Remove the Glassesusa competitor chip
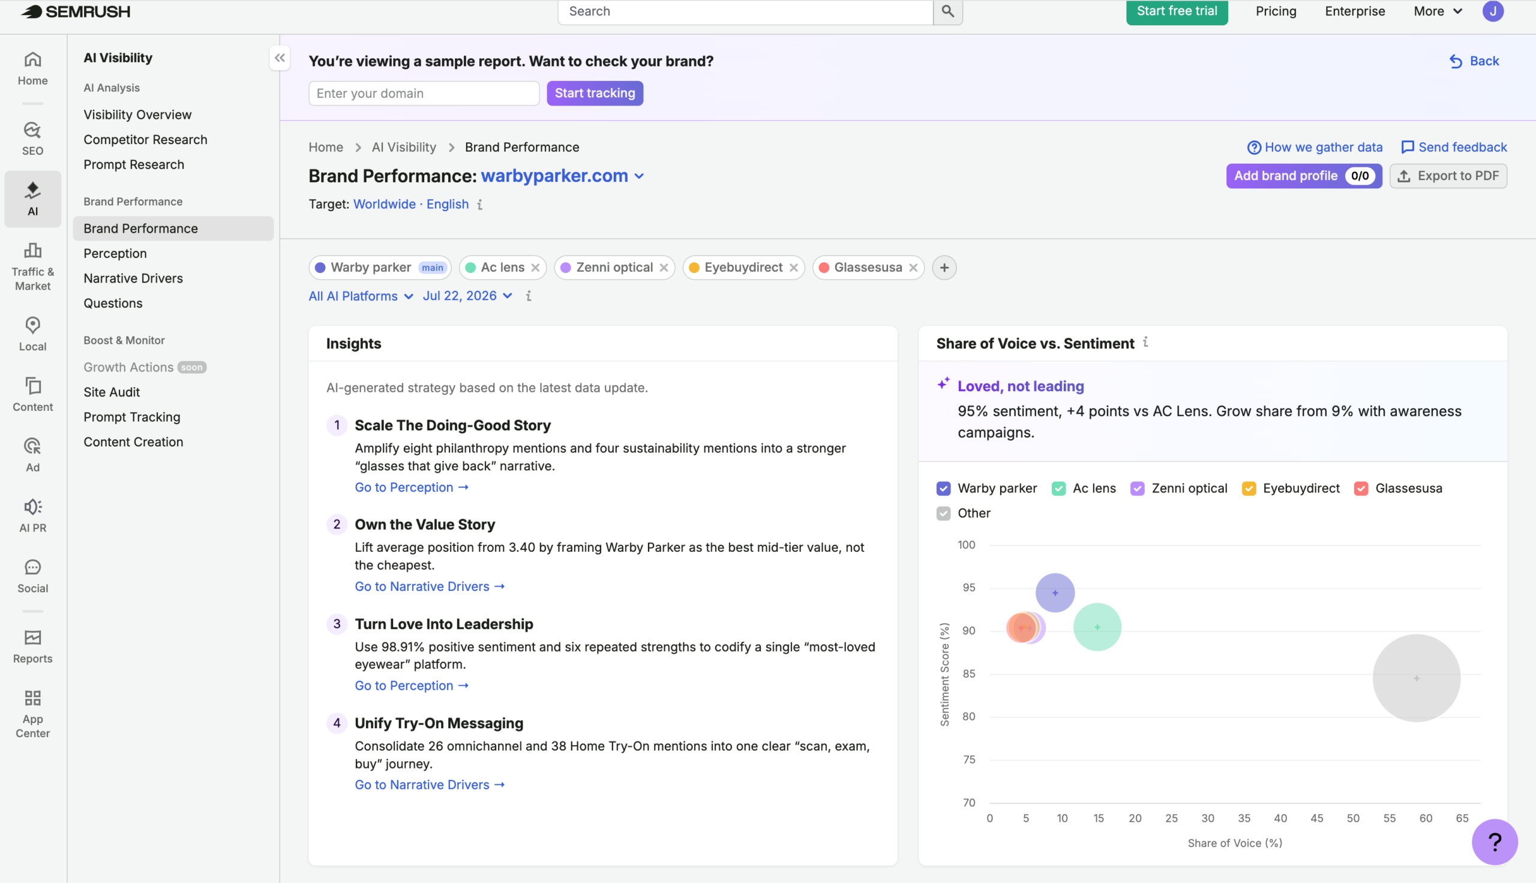Image resolution: width=1536 pixels, height=883 pixels. pyautogui.click(x=913, y=268)
